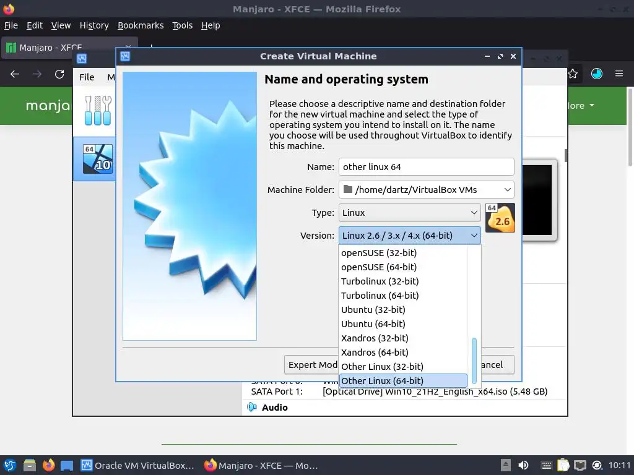Click the Audio section icon
Screen dimensions: 634x475
point(252,407)
